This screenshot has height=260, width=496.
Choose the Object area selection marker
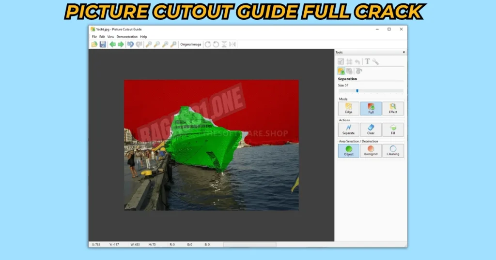[x=349, y=150]
